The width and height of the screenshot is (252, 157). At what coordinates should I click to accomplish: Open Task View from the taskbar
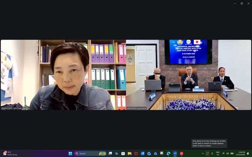pyautogui.click(x=110, y=154)
